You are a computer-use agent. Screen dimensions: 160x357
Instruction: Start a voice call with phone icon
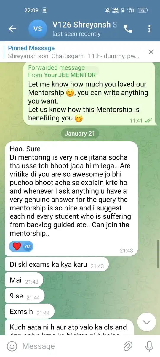[128, 29]
